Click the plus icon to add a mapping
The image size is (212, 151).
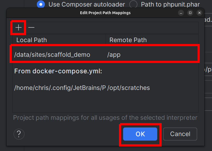coord(18,27)
